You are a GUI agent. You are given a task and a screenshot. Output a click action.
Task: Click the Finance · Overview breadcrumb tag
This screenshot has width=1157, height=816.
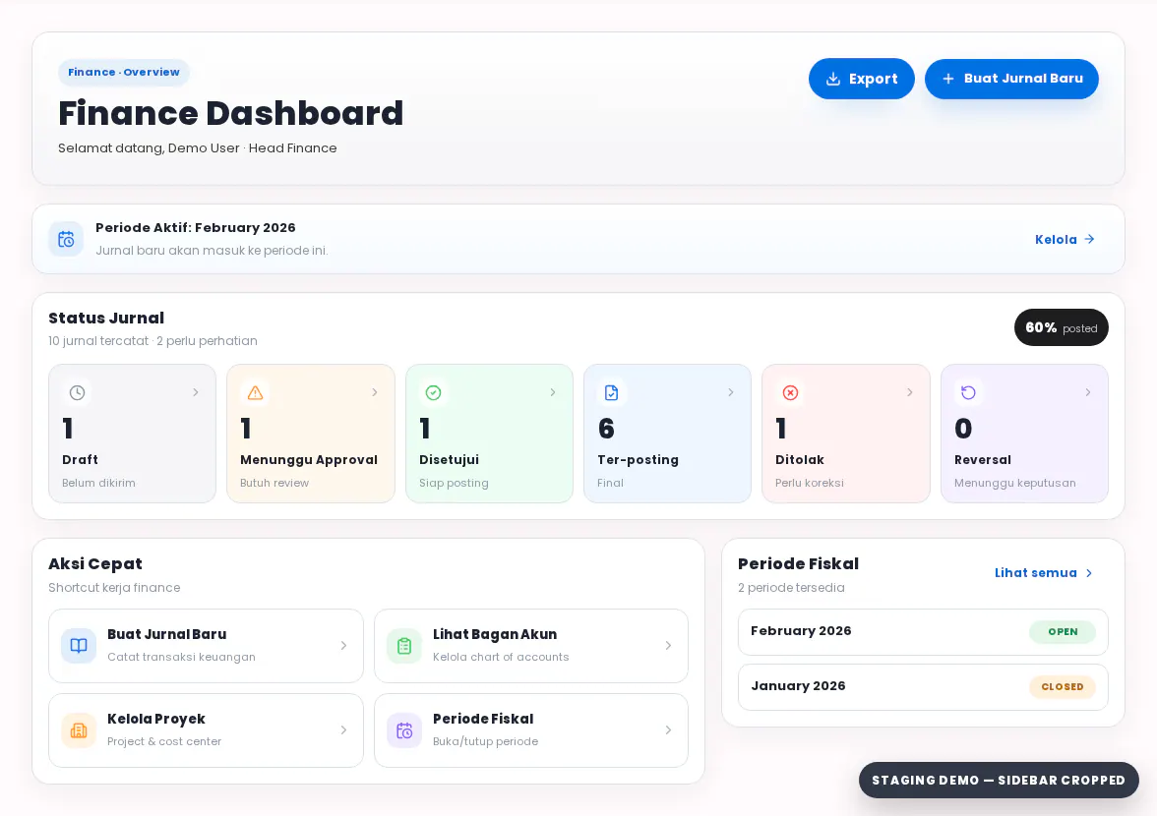pos(124,72)
